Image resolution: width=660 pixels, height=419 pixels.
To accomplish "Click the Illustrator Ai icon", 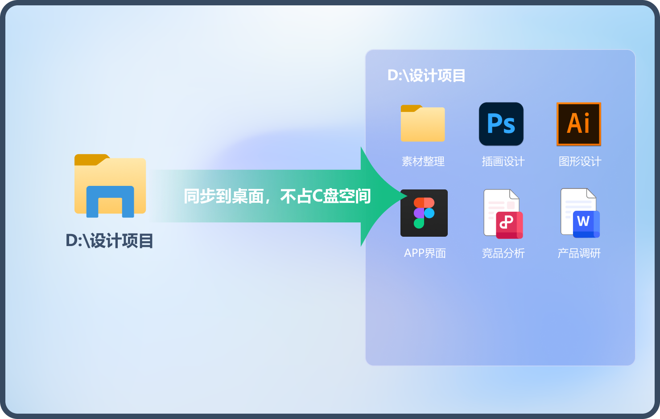I will 578,124.
